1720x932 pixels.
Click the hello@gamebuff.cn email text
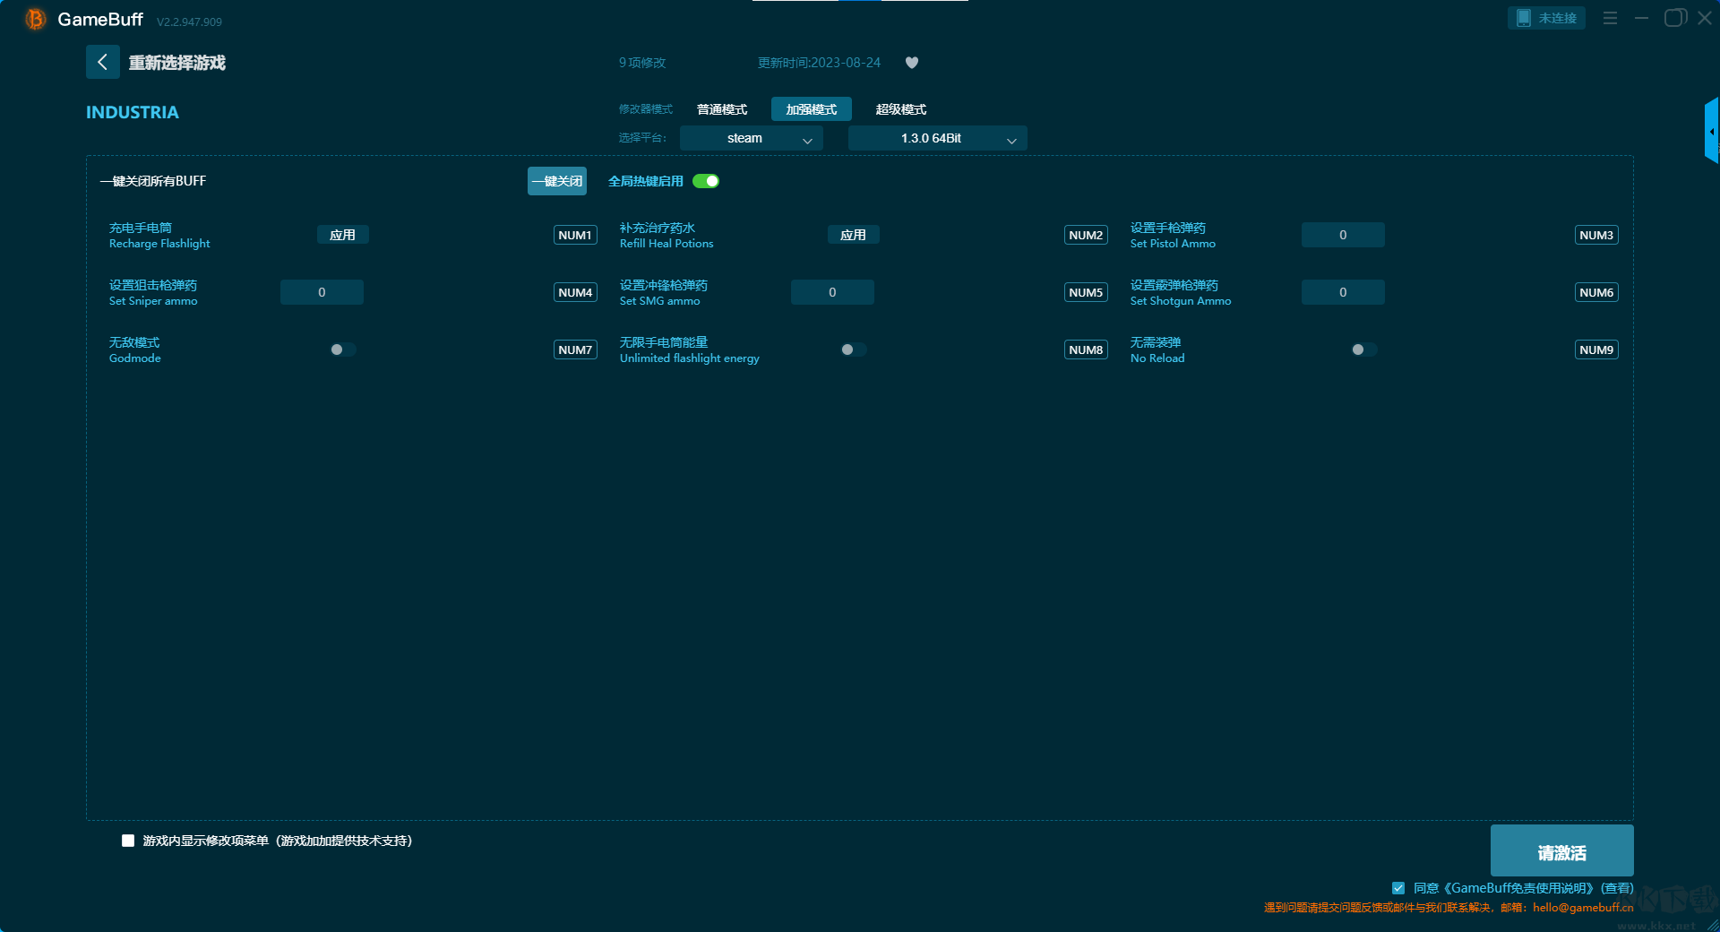coord(1583,907)
